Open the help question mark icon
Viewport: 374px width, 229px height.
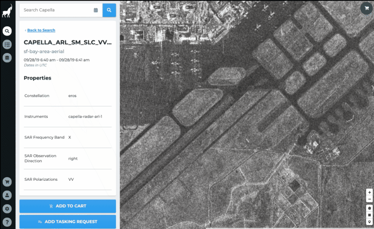point(7,222)
